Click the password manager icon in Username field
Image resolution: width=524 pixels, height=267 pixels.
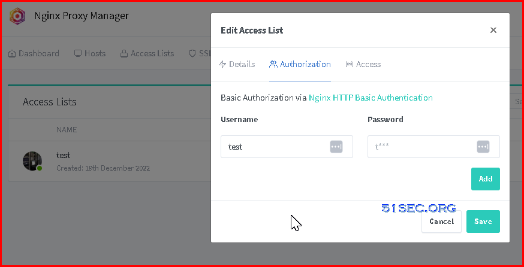tap(336, 147)
